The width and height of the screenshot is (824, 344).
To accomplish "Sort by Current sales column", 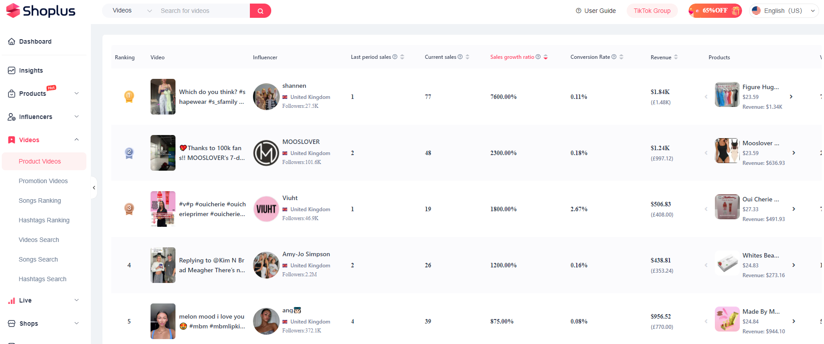I will (x=467, y=57).
